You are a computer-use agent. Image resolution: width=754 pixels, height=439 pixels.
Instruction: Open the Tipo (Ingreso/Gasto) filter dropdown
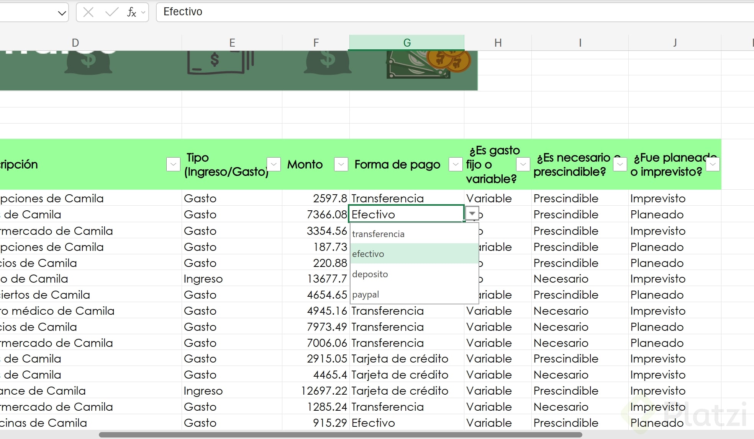coord(274,164)
